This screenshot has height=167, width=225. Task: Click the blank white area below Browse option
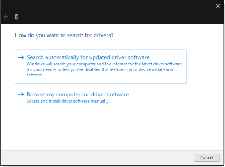(110, 128)
